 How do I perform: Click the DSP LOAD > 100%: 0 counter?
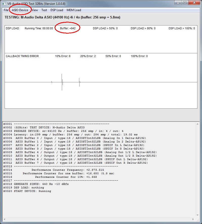click(182, 28)
